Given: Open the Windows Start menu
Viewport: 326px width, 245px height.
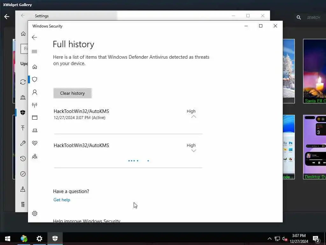Looking at the screenshot, I should click(8, 239).
